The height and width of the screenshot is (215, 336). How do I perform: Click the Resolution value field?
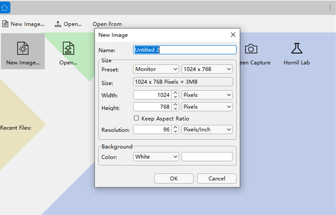pos(152,130)
